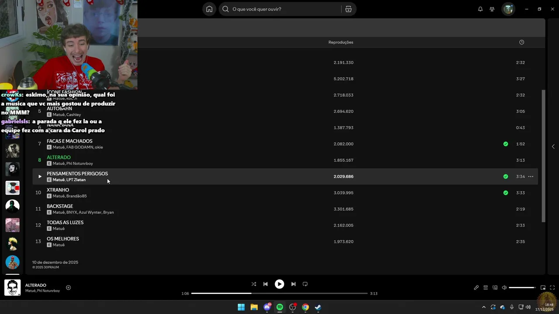Viewport: 559px width, 314px height.
Task: Click the play count 3.301.685
Action: (343, 209)
